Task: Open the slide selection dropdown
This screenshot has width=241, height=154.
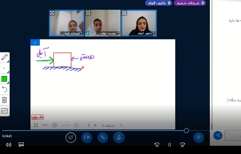Action: (95, 125)
